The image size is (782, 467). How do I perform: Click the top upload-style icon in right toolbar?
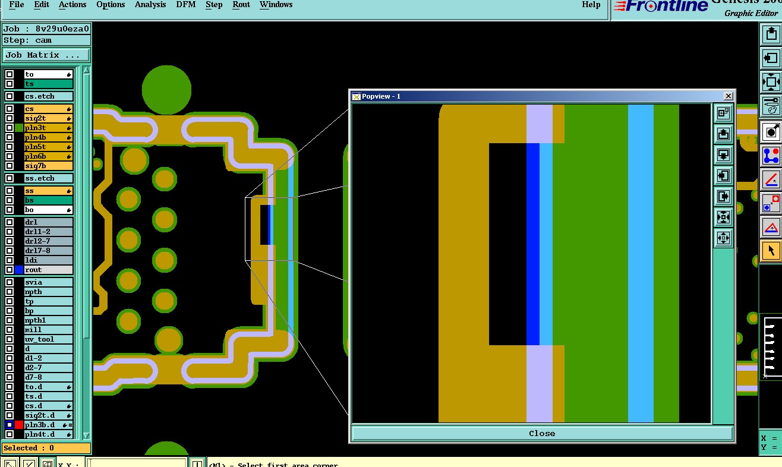coord(771,34)
